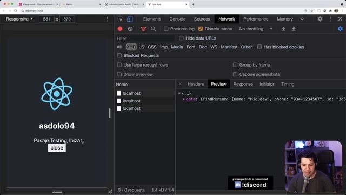Image resolution: width=346 pixels, height=195 pixels.
Task: Open the Responsive device dropdown
Action: [19, 19]
